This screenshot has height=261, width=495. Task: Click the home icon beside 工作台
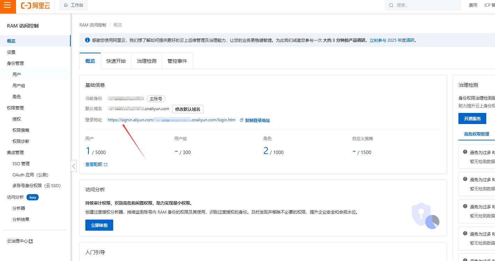click(66, 5)
